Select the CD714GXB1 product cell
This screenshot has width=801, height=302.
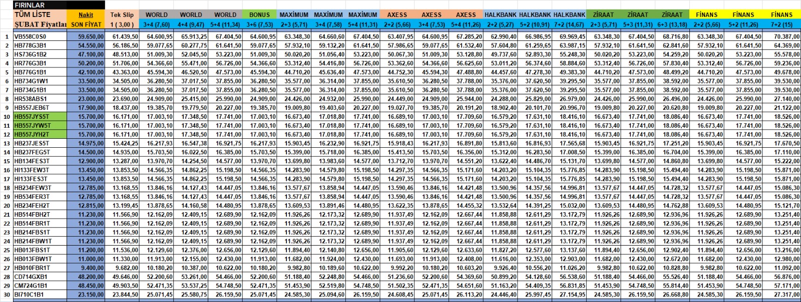pos(40,277)
